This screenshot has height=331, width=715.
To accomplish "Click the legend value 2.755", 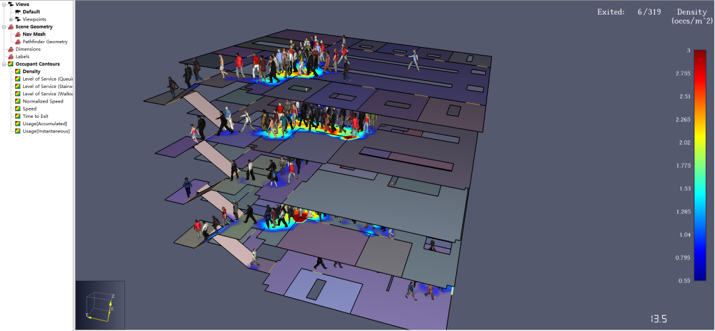I will (683, 73).
